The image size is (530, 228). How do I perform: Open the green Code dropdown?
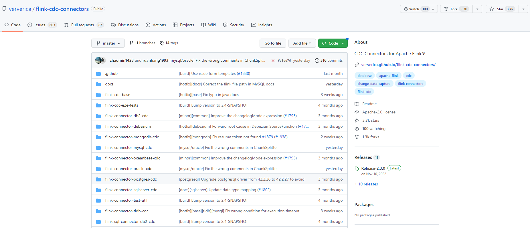333,43
